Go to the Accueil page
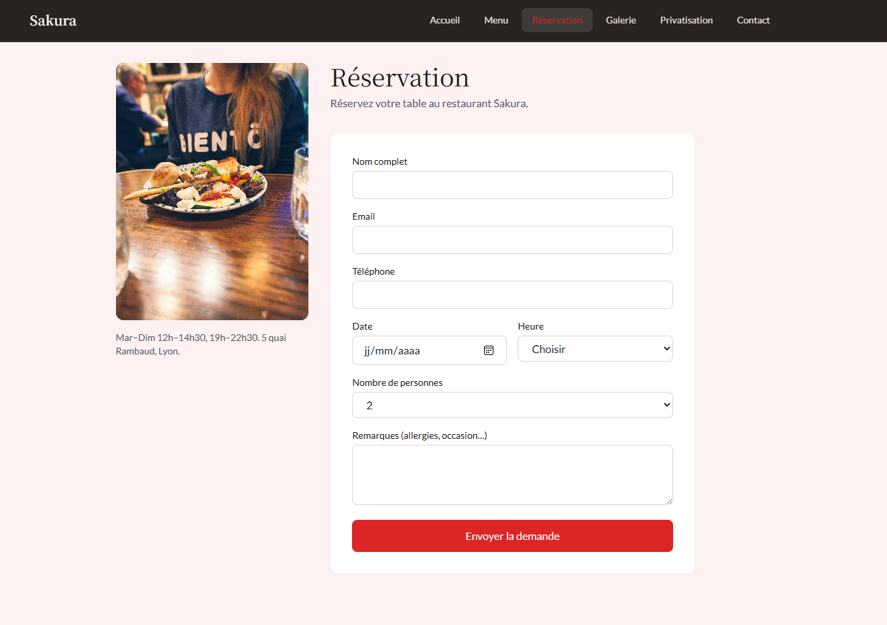 (x=445, y=20)
